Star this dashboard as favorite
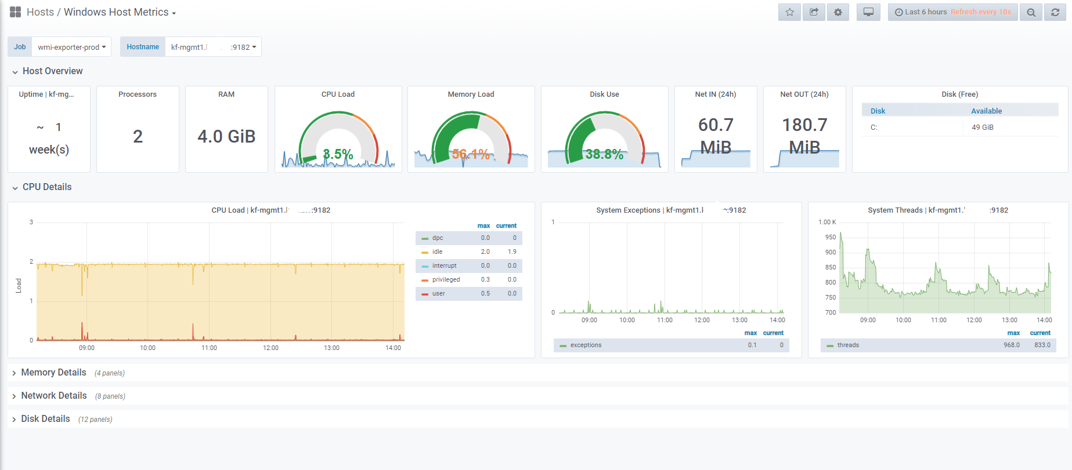This screenshot has height=470, width=1072. 789,12
